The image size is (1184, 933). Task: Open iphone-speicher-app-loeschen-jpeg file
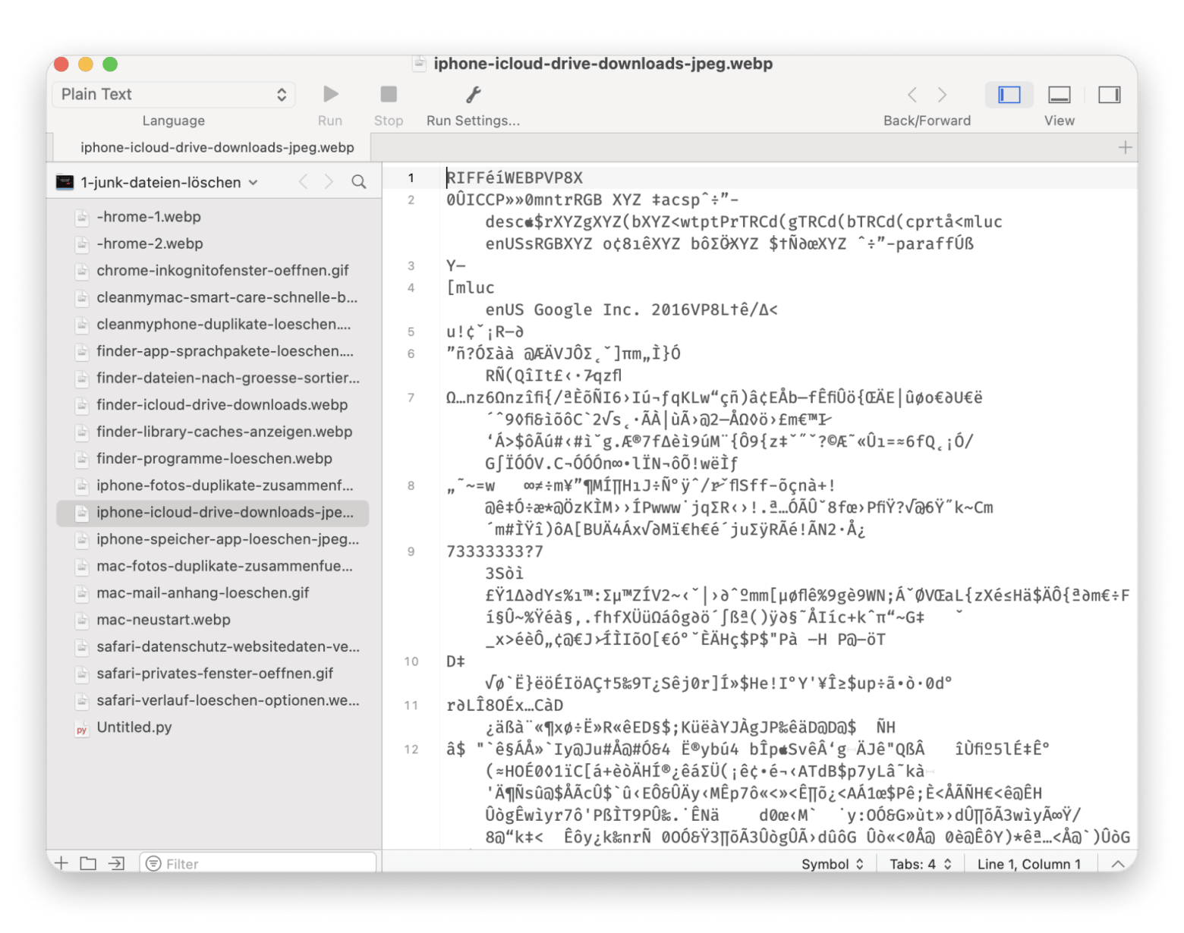click(228, 539)
